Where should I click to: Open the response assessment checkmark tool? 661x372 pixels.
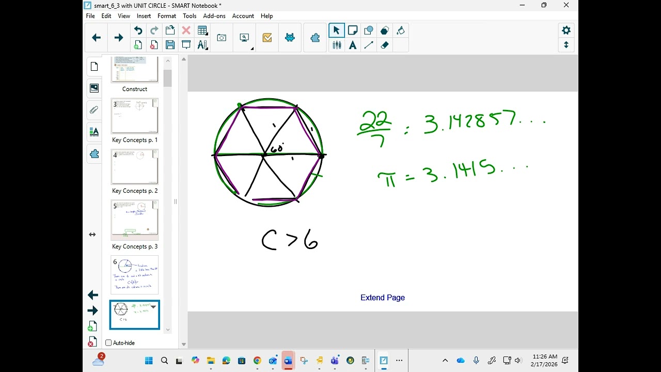[x=267, y=38]
